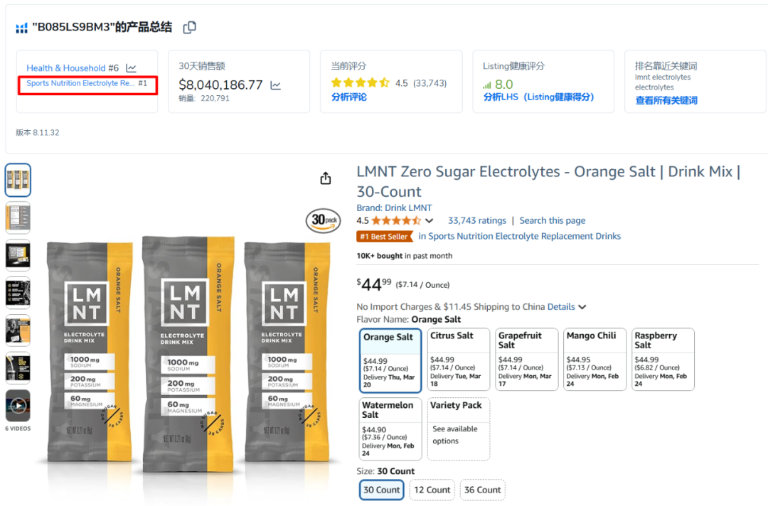This screenshot has height=506, width=768.
Task: Play the product video thumbnail
Action: (x=18, y=405)
